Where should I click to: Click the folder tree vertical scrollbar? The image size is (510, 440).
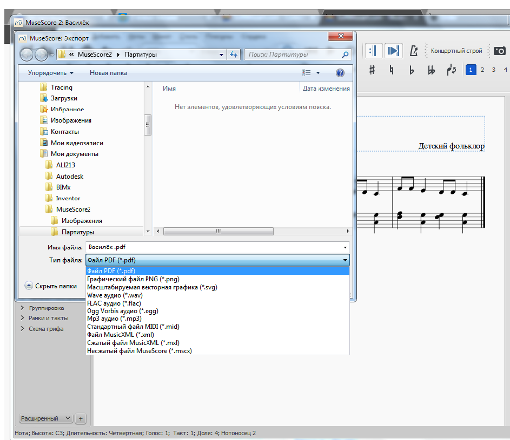pyautogui.click(x=148, y=125)
